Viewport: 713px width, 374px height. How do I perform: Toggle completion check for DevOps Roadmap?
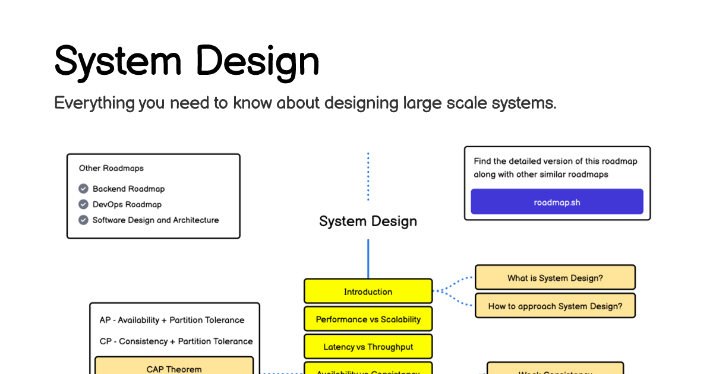[x=83, y=204]
